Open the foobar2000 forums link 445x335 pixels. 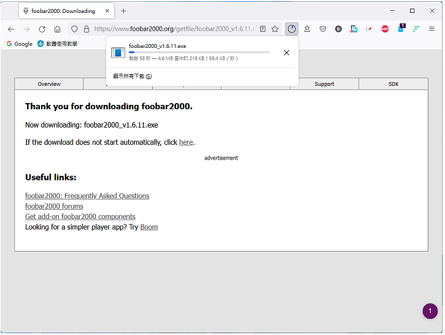tap(54, 207)
